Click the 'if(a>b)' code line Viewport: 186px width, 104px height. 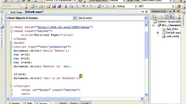[x=20, y=74]
